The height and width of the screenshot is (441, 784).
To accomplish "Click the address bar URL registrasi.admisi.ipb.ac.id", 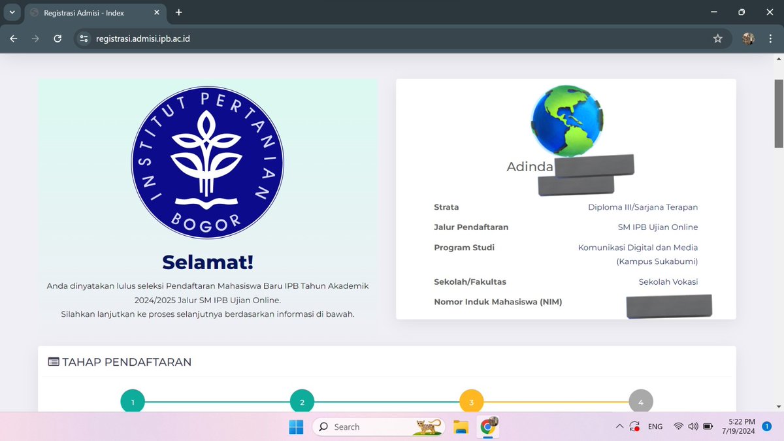I will [143, 39].
